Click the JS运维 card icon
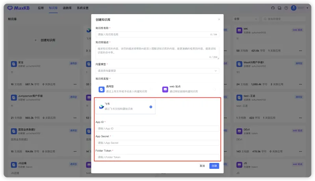Viewport: 315px width, 181px height. point(14,165)
